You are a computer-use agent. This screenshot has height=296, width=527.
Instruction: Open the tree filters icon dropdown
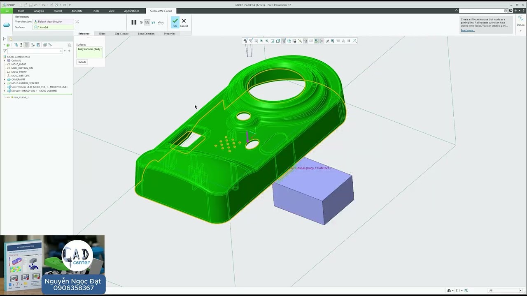tap(33, 45)
